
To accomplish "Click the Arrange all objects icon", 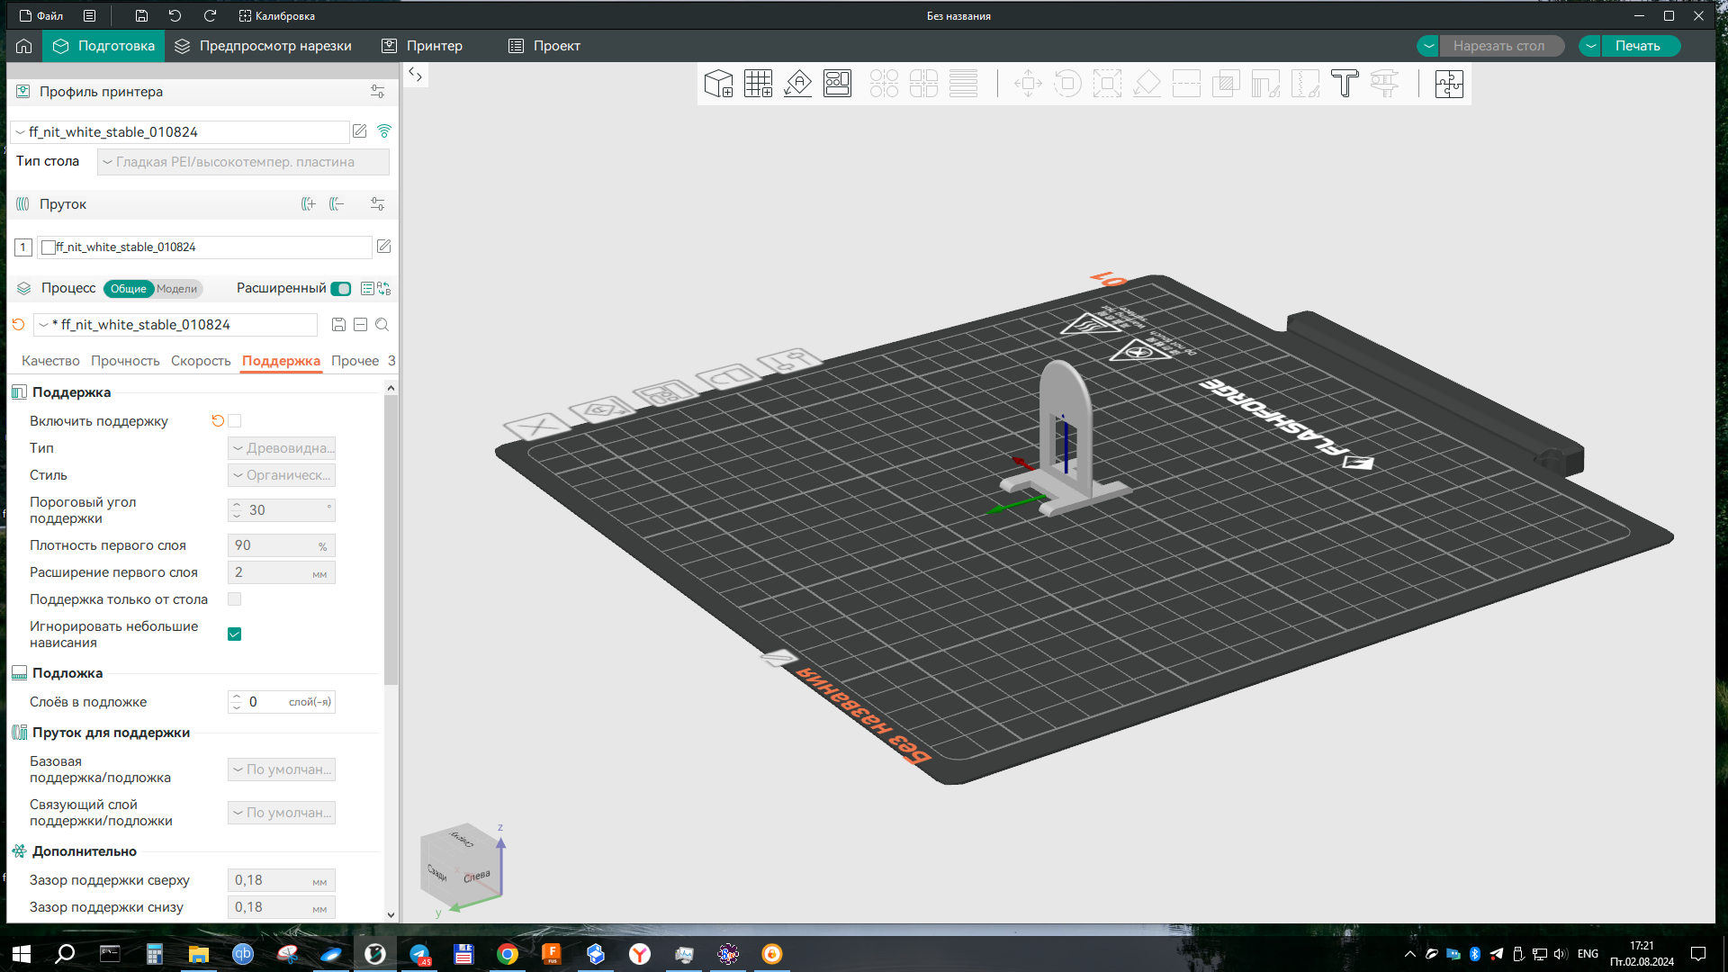I will pyautogui.click(x=837, y=84).
